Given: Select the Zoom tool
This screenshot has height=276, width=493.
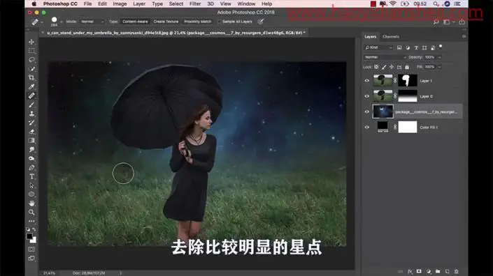Looking at the screenshot, I should (31, 213).
